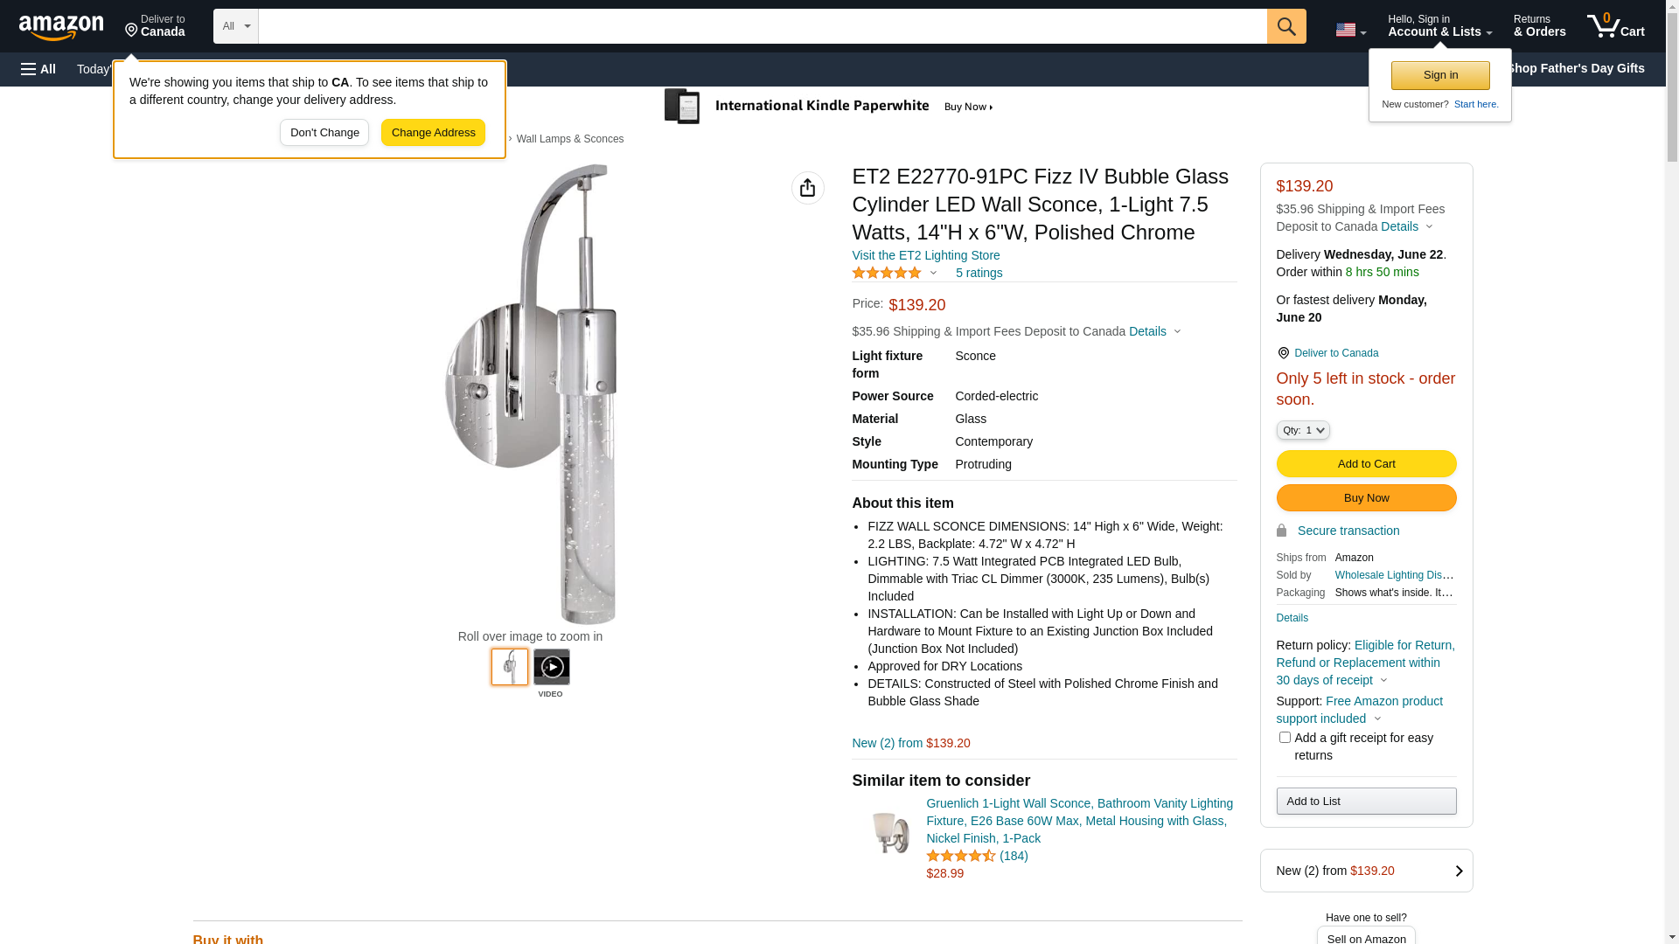Click Shop Father's Day Gifts link
This screenshot has height=944, width=1679.
pos(1574,68)
